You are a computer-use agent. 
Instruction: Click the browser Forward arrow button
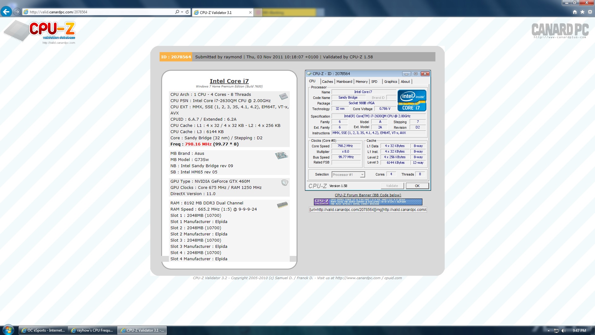pyautogui.click(x=17, y=12)
